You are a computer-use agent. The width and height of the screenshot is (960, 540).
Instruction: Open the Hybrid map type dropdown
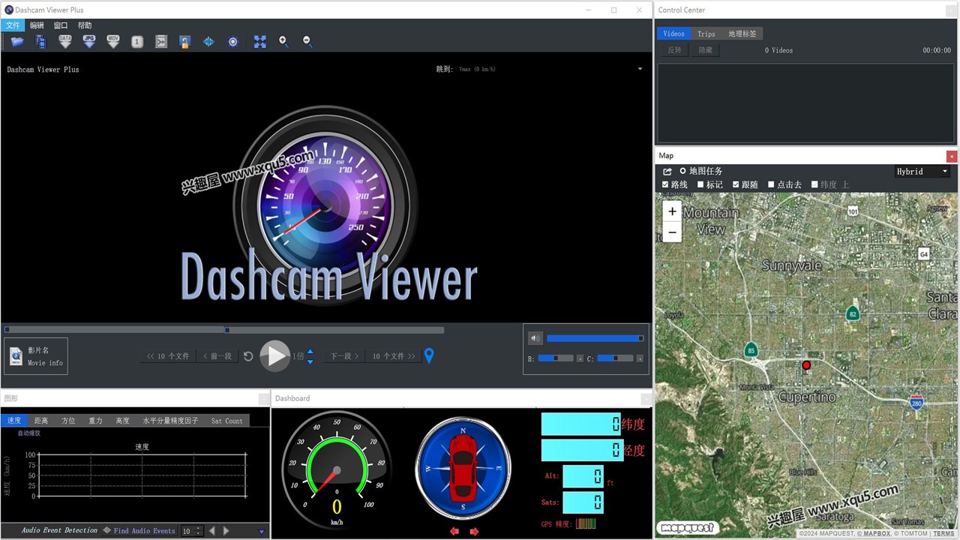coord(922,171)
